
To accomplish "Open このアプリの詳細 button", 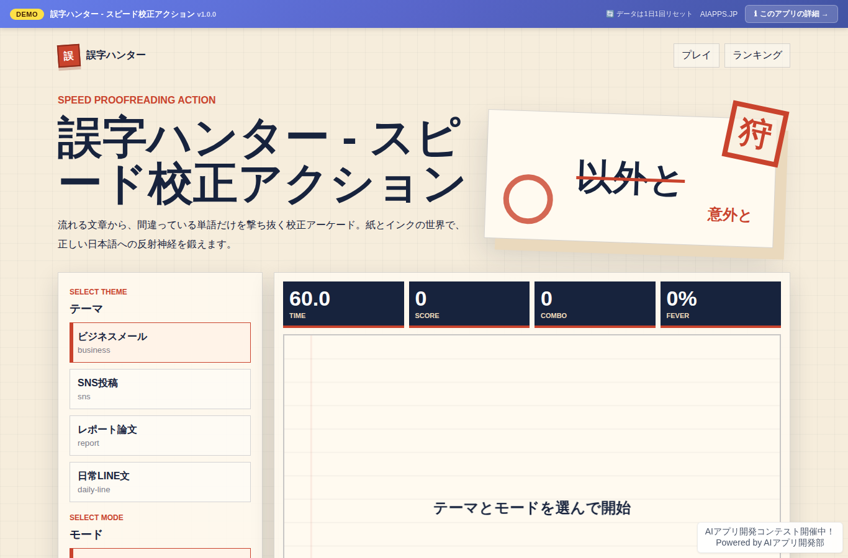I will tap(792, 14).
